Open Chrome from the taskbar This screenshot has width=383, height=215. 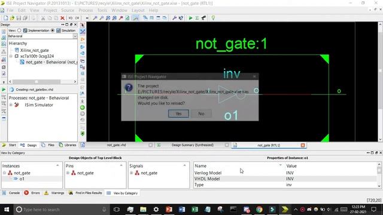259,210
